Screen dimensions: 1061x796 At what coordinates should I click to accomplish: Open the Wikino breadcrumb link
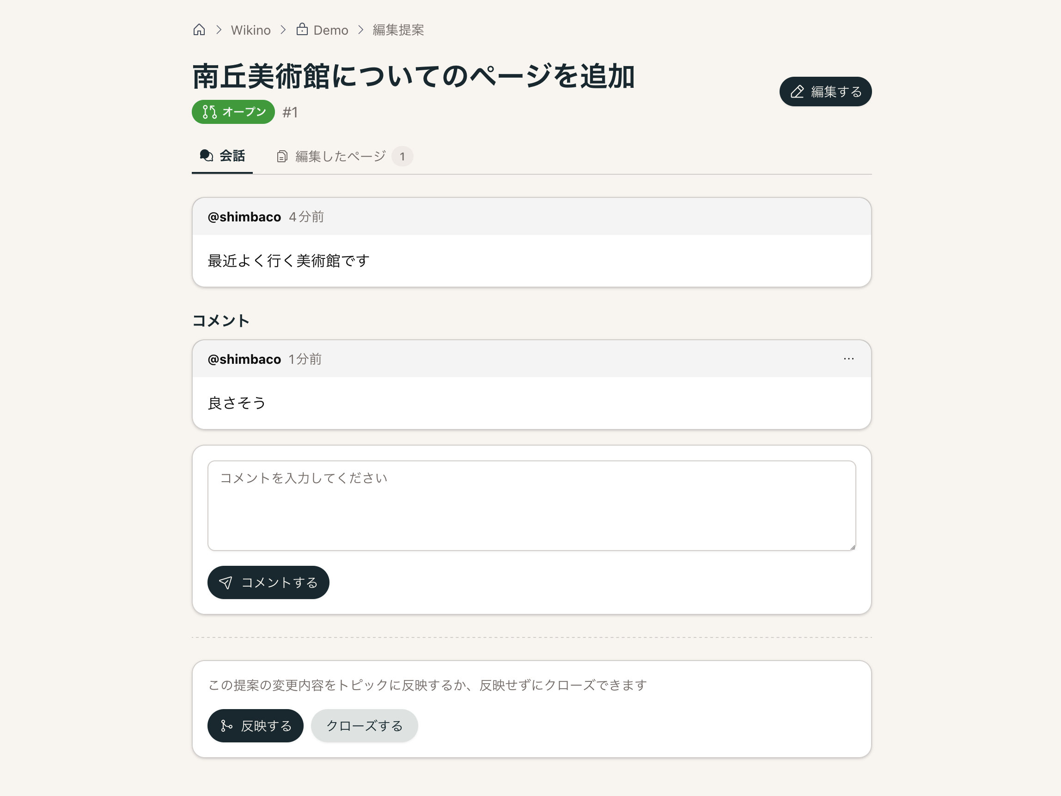(250, 30)
